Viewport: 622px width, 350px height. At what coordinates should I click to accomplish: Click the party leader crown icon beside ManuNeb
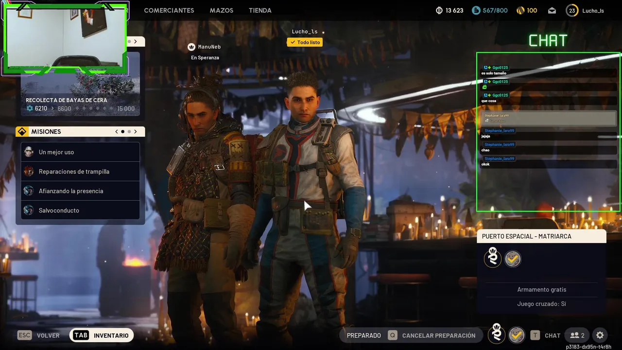[x=191, y=47]
